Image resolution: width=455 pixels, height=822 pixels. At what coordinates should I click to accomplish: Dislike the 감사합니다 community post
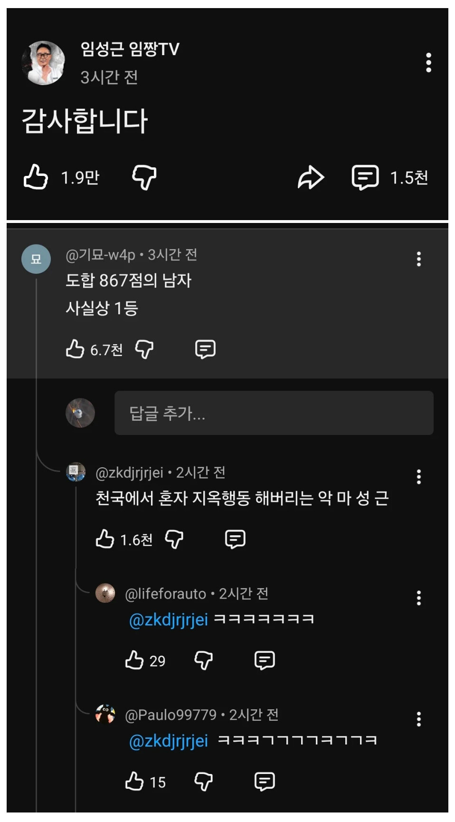tap(144, 177)
